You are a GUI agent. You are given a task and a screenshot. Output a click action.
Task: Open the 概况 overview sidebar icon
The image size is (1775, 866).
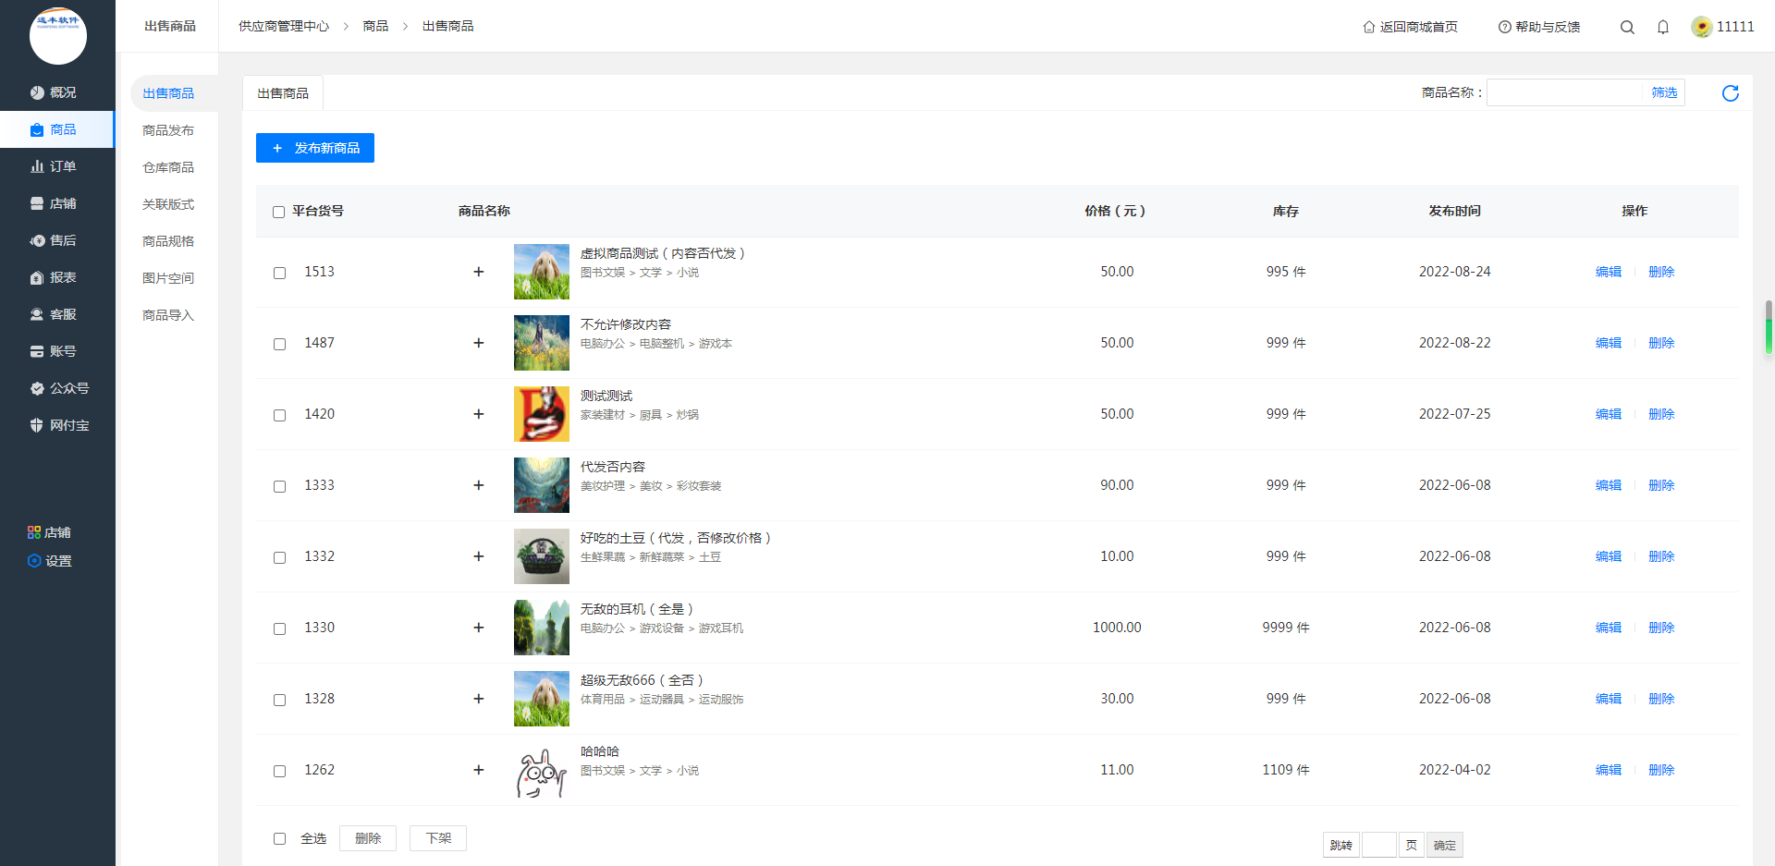(37, 92)
